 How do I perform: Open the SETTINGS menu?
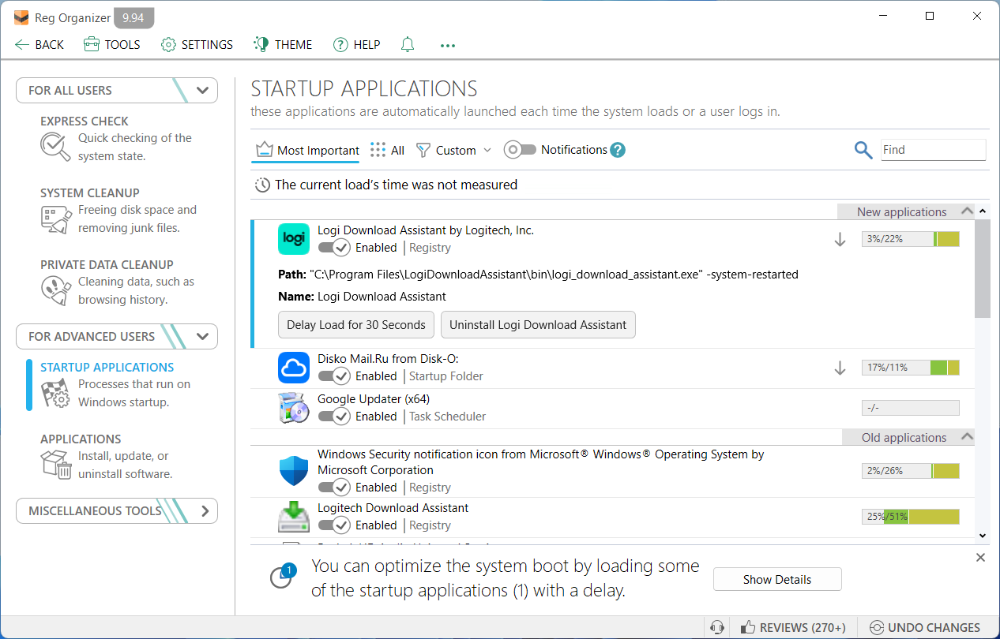click(x=197, y=45)
